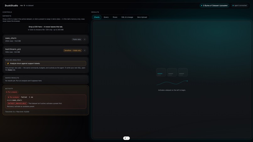Click the 'rev 0 · no dataset' label

[x=27, y=5]
